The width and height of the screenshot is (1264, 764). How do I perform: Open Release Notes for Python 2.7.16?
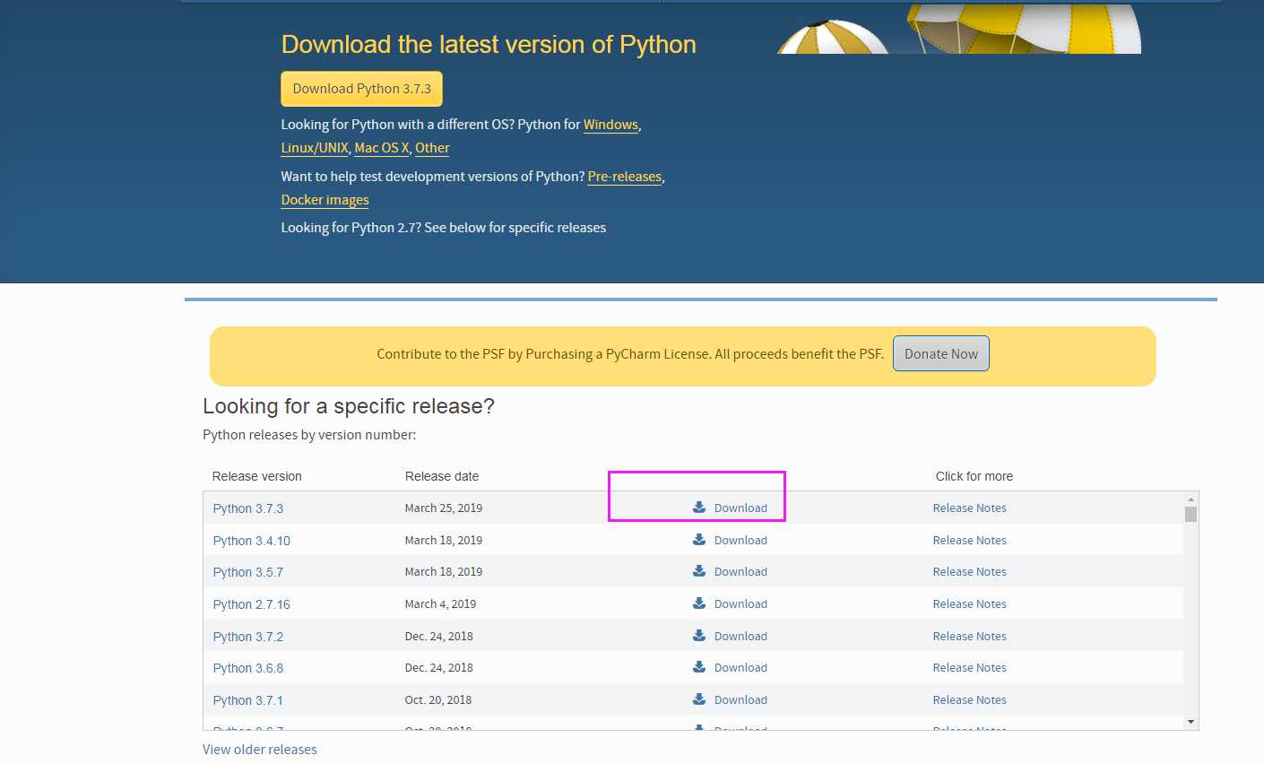point(969,603)
